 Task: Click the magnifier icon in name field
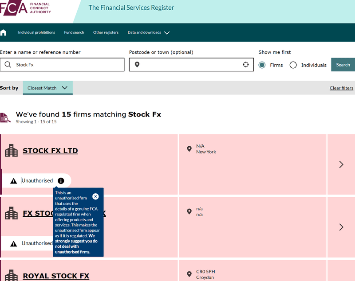point(8,65)
